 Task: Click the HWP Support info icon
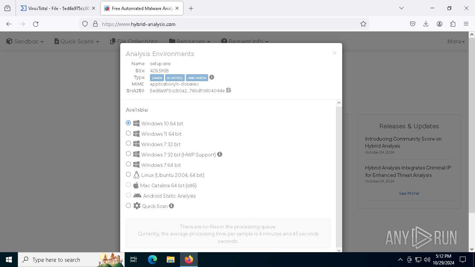[x=220, y=154]
